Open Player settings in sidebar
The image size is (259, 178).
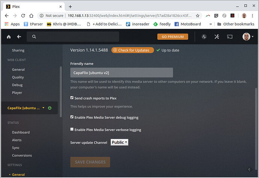pos(17,93)
